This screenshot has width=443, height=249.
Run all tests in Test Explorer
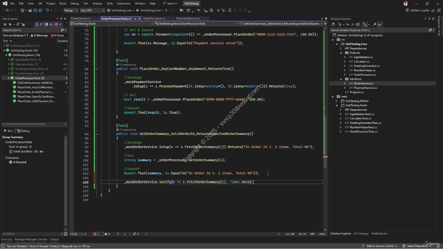pyautogui.click(x=5, y=25)
